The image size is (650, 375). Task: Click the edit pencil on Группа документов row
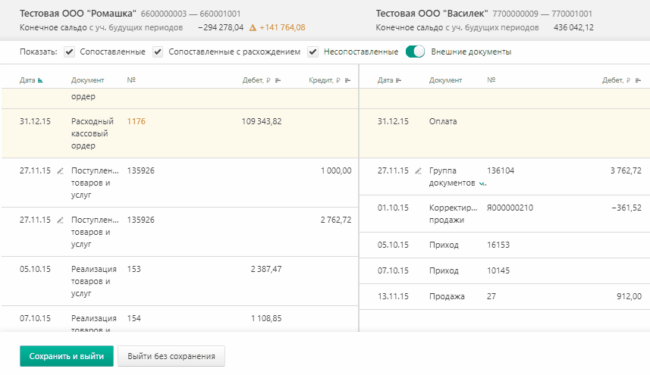point(418,171)
